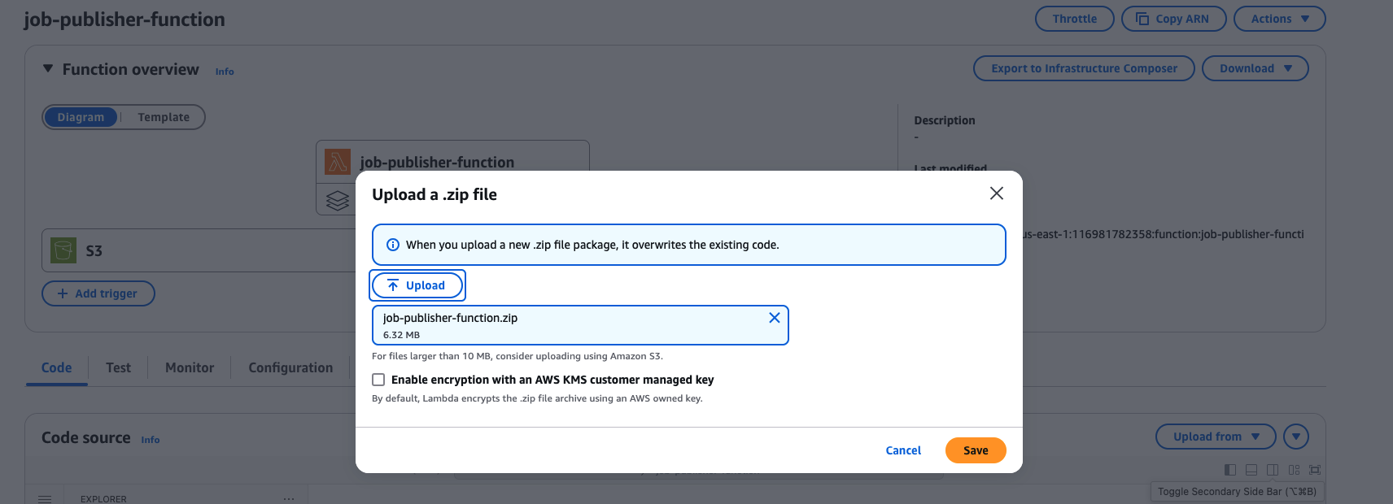Export to Infrastructure Composer

click(1084, 68)
